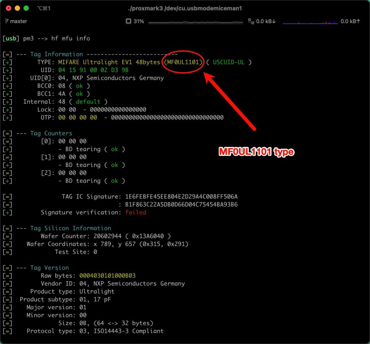
Task: Click the BCC1 value 4A
Action: pyautogui.click(x=62, y=94)
